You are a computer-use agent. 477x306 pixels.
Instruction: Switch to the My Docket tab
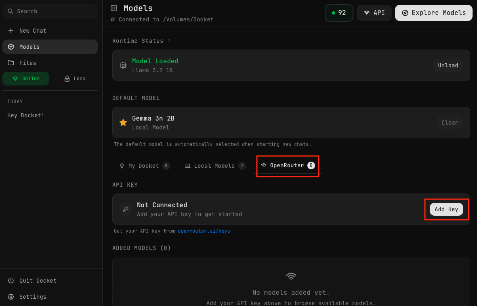pos(144,166)
